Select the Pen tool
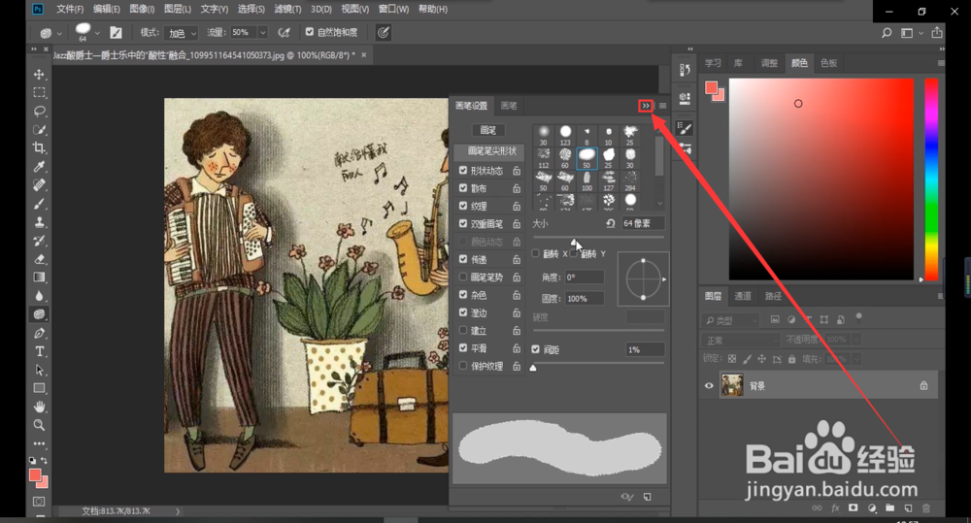The width and height of the screenshot is (971, 523). coord(39,333)
